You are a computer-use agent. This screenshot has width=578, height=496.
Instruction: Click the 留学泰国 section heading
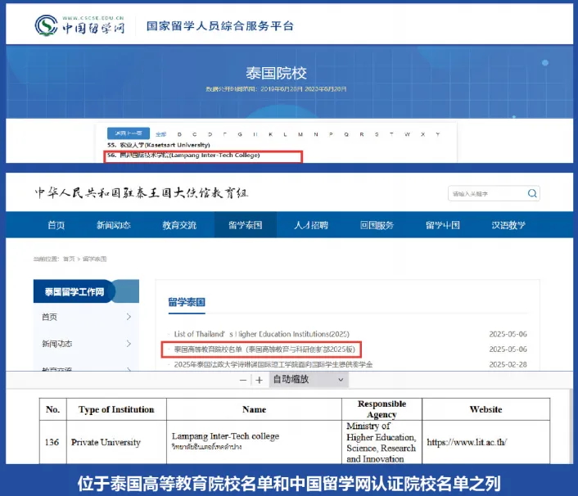(187, 302)
